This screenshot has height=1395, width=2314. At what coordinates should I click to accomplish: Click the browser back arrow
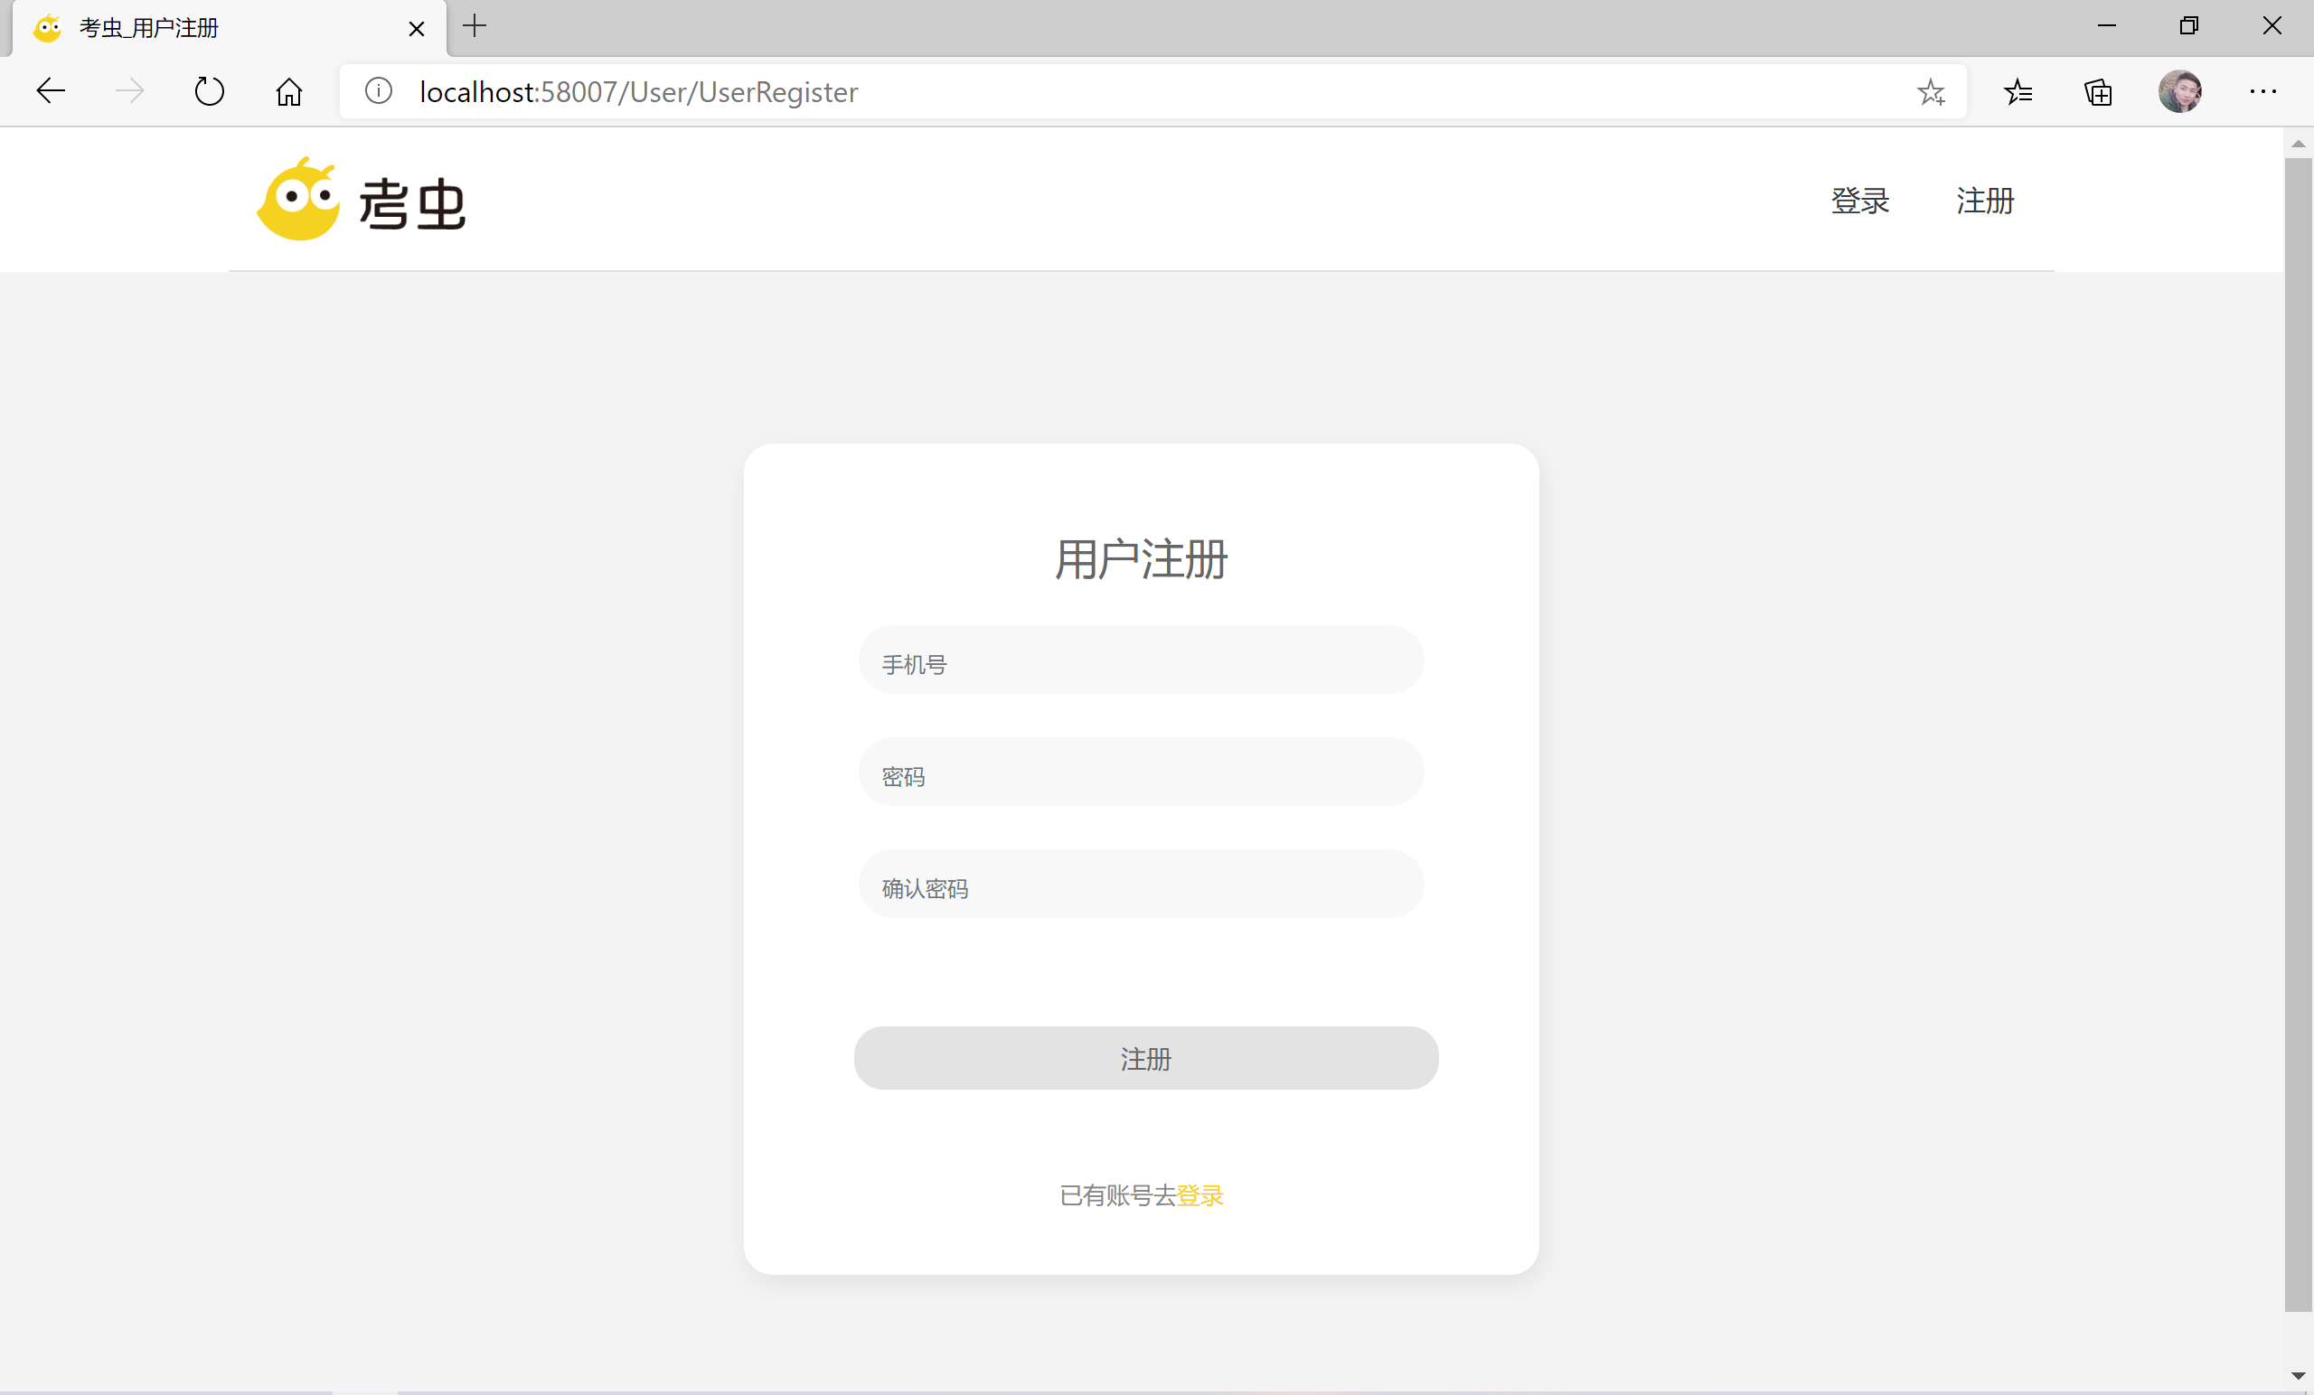click(x=51, y=91)
